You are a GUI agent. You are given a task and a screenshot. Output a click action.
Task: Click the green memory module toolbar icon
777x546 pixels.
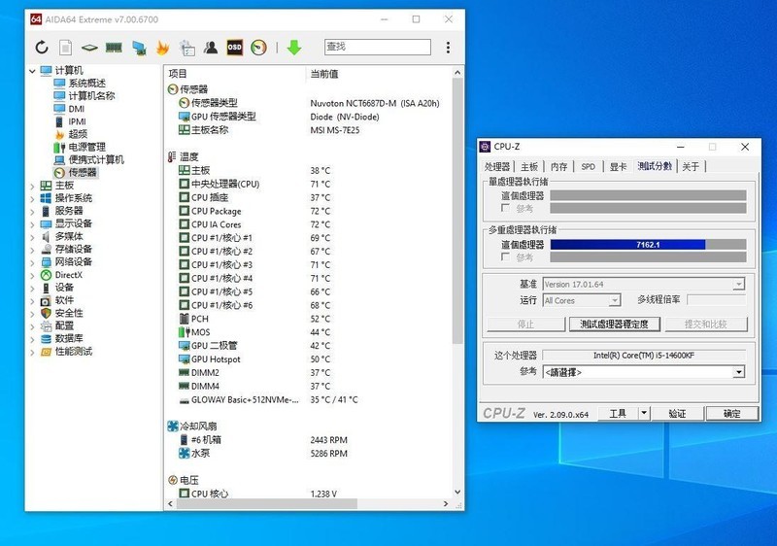click(x=114, y=48)
